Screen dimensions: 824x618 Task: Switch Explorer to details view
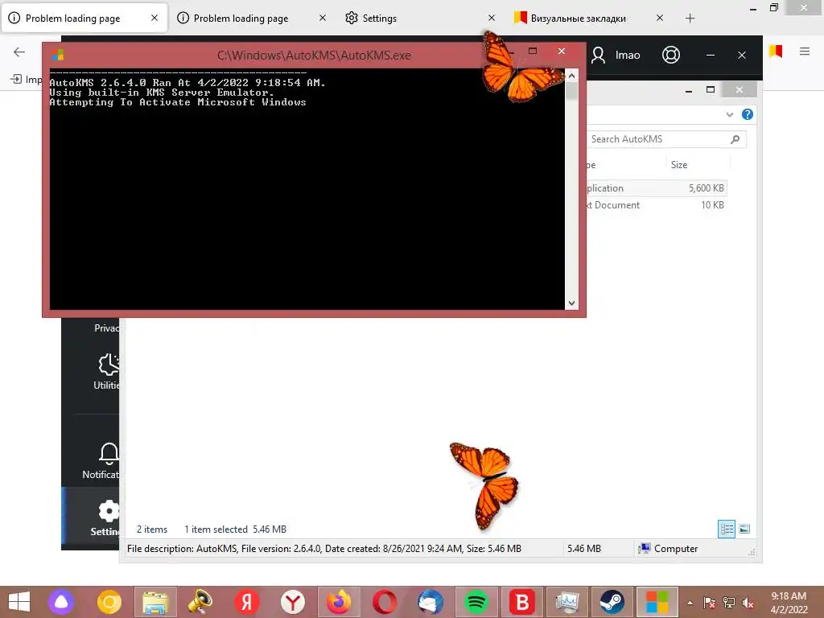[727, 529]
